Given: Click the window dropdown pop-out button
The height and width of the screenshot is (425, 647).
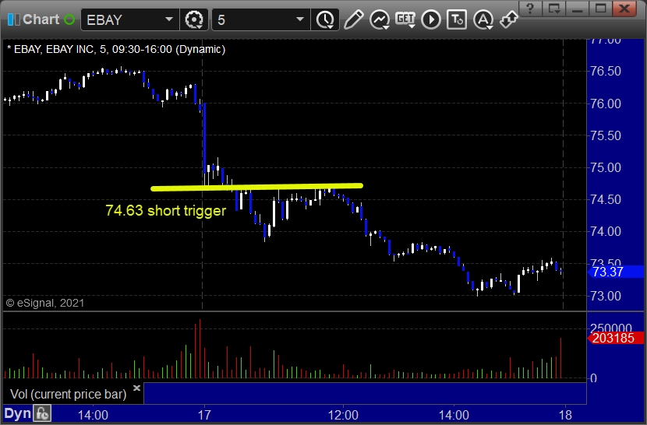Looking at the screenshot, I should (x=553, y=9).
